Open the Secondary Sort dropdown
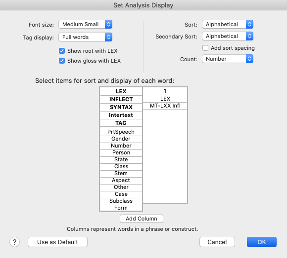 pos(228,36)
